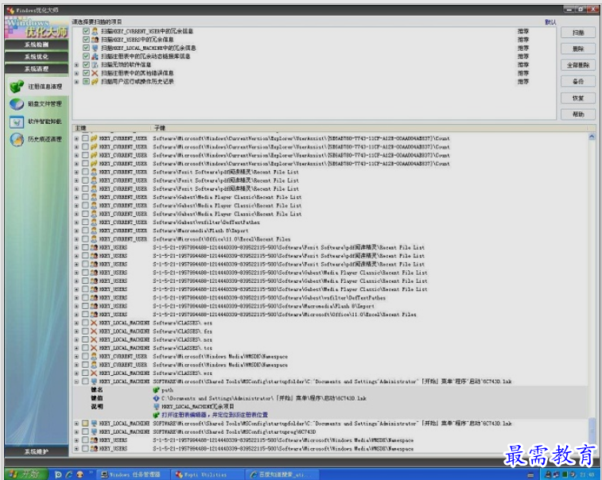Switch to the 百度知道搜索 taskbar window
602x480 pixels.
point(283,474)
